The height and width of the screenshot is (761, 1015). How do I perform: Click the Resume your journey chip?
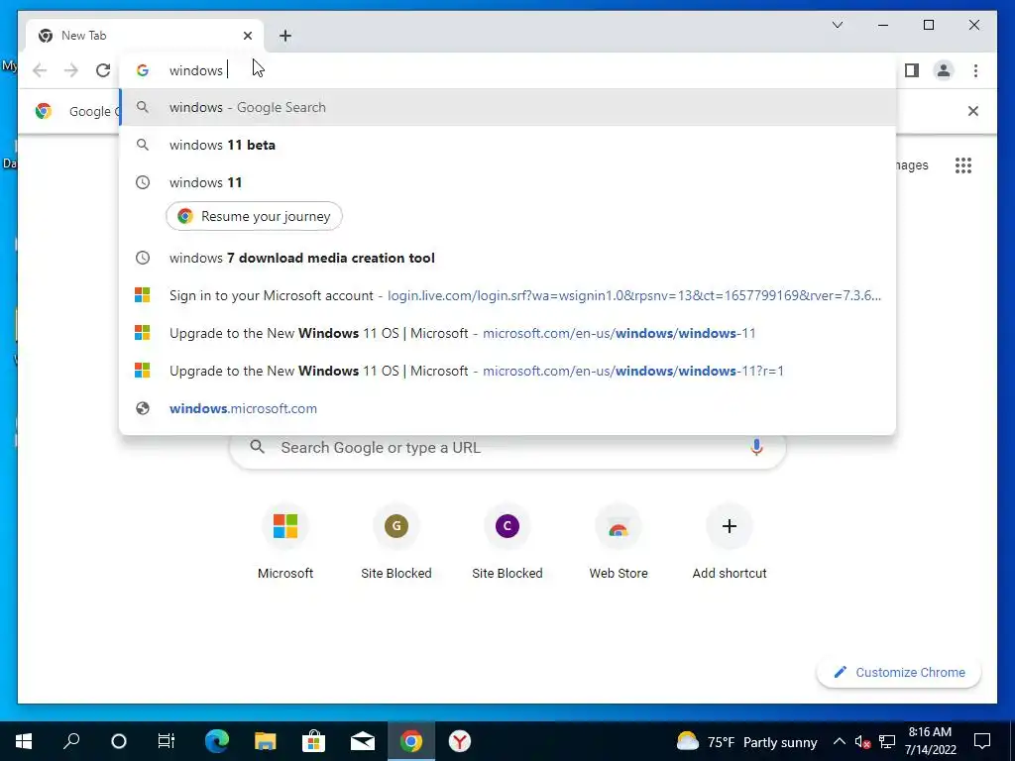coord(254,216)
